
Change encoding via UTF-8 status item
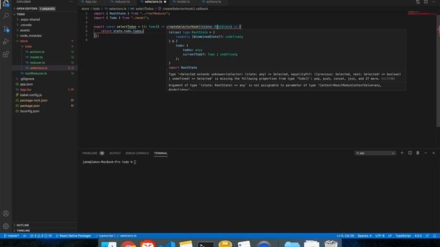tap(379, 236)
